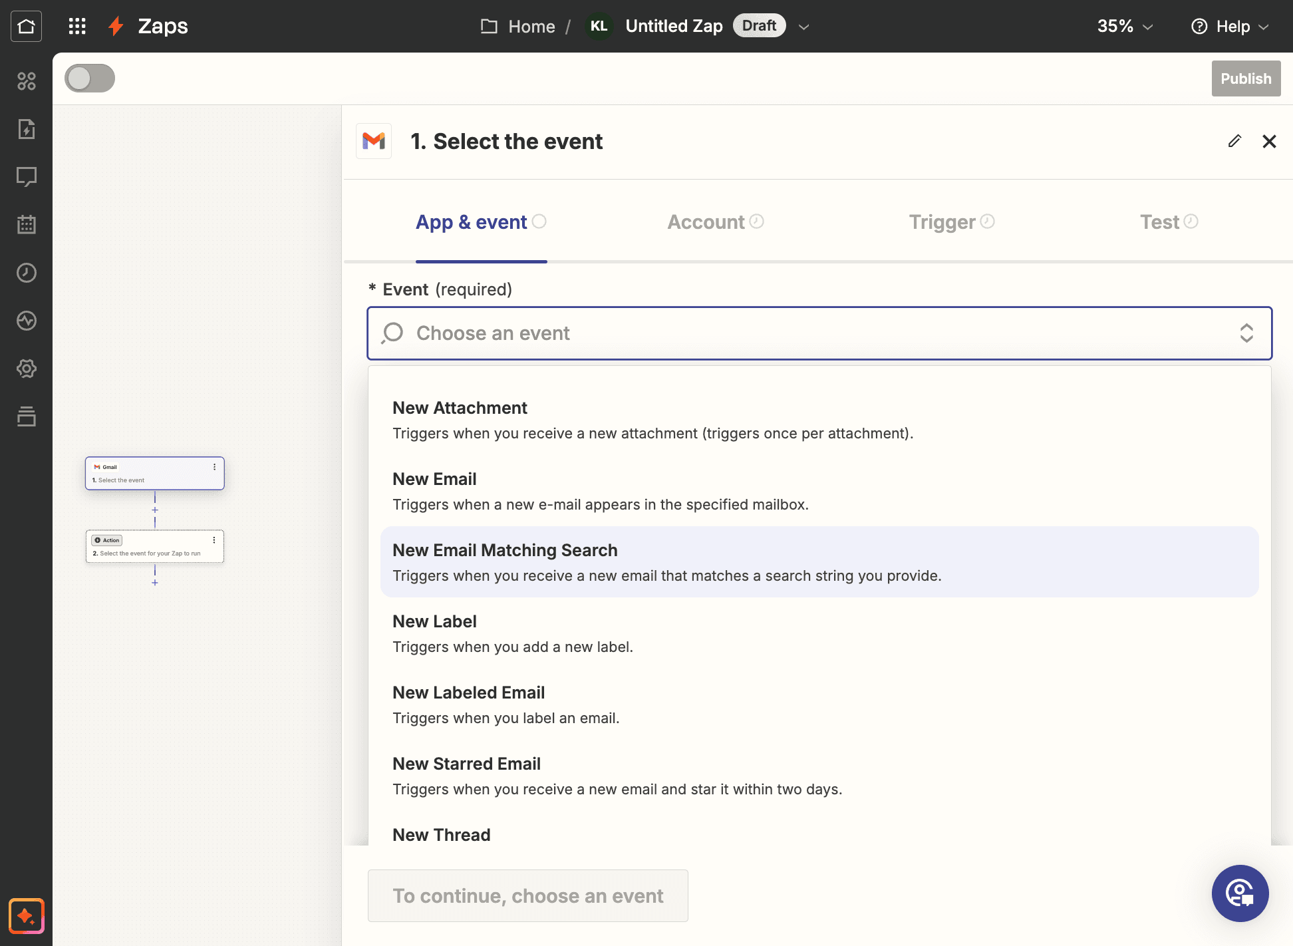The image size is (1293, 946).
Task: Open the sidebar apps overview icon
Action: pyautogui.click(x=27, y=81)
